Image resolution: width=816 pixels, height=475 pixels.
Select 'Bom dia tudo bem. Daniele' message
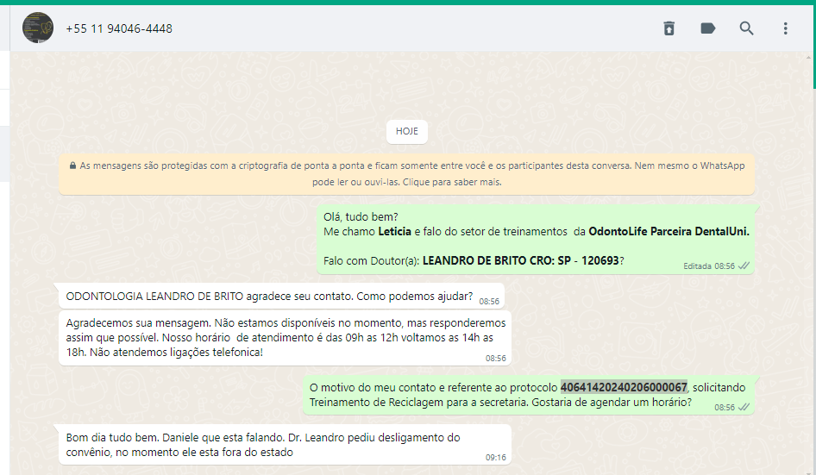pyautogui.click(x=286, y=445)
